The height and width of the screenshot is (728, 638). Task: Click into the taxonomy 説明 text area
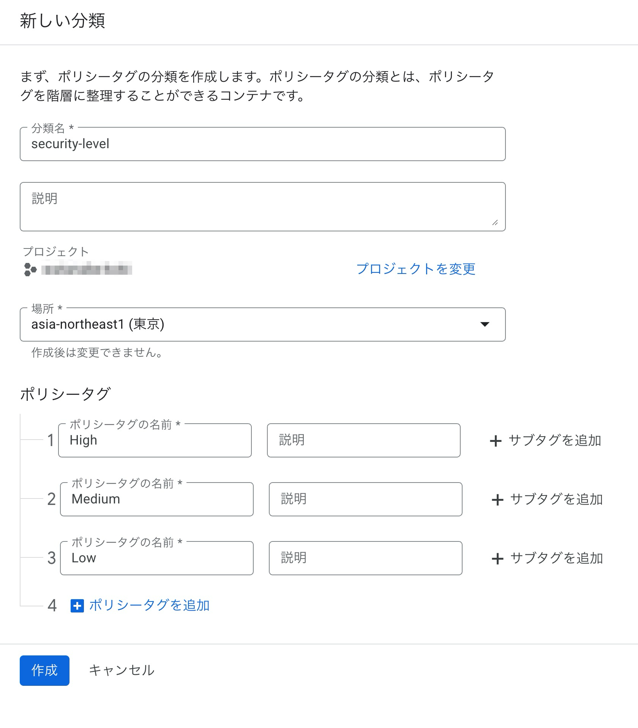coord(262,207)
